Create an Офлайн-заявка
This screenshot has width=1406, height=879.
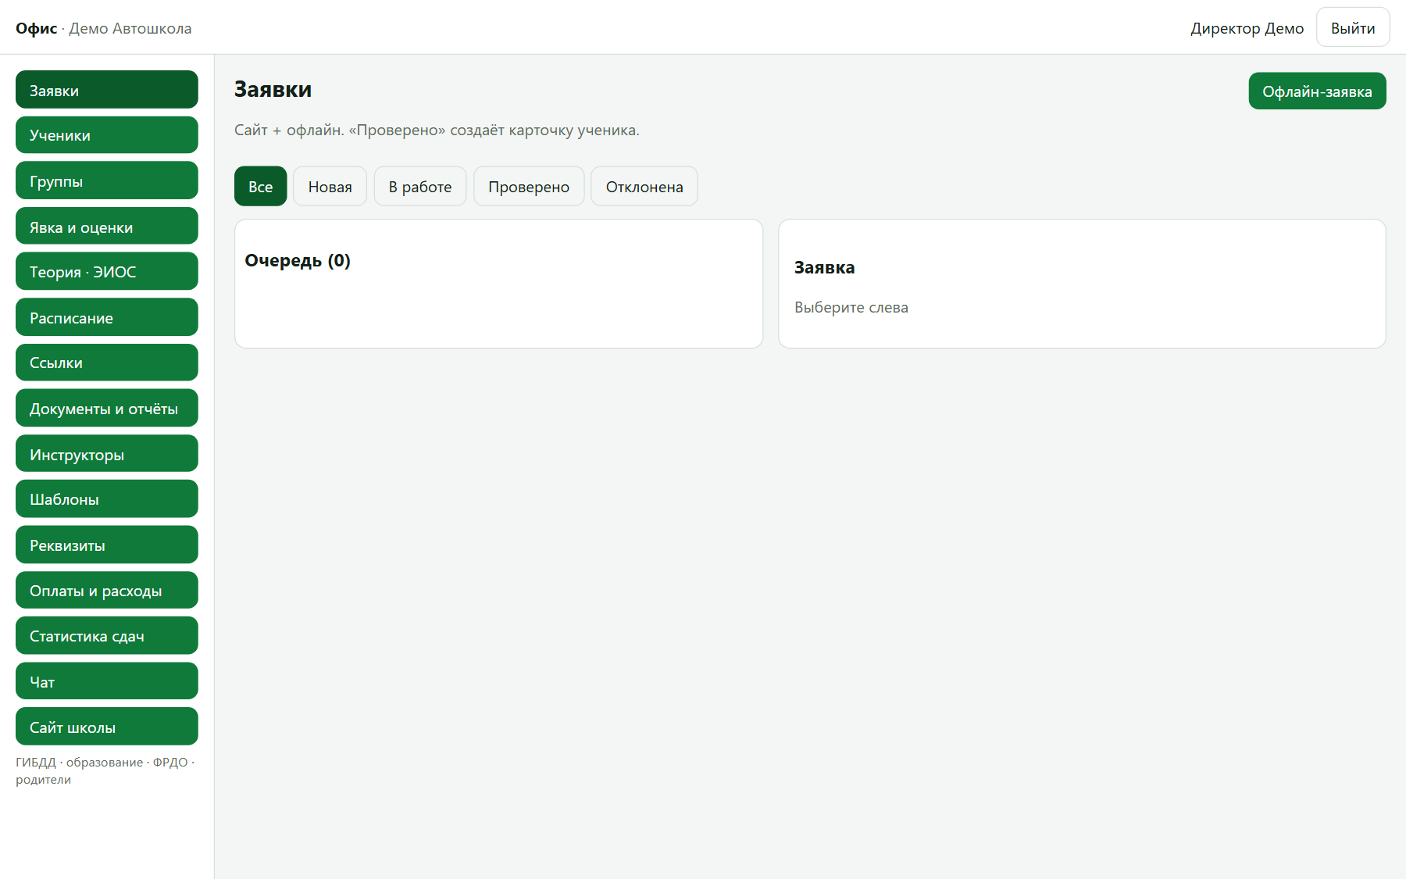[x=1317, y=91]
